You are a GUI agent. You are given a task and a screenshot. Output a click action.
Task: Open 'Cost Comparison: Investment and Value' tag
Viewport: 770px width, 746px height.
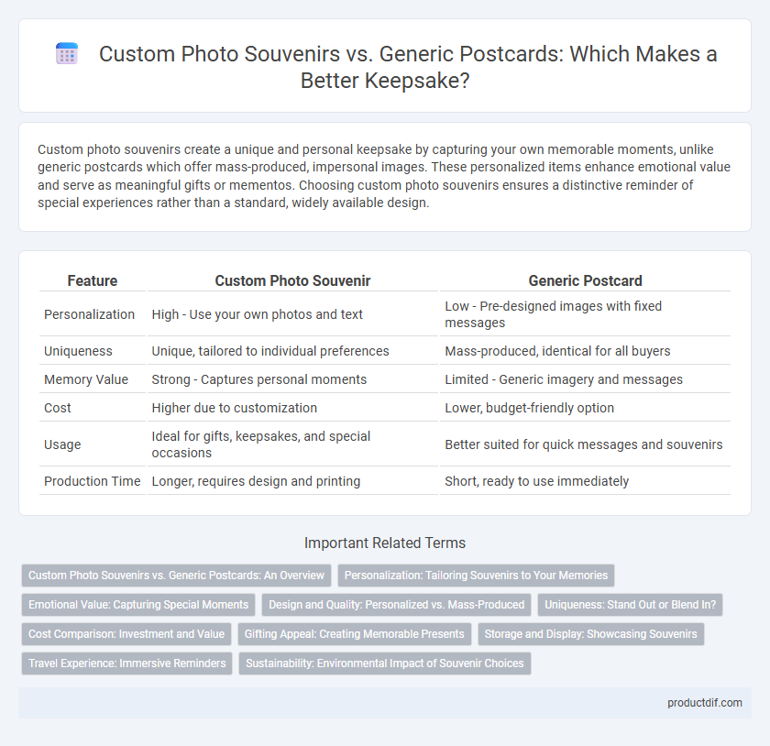coord(126,634)
